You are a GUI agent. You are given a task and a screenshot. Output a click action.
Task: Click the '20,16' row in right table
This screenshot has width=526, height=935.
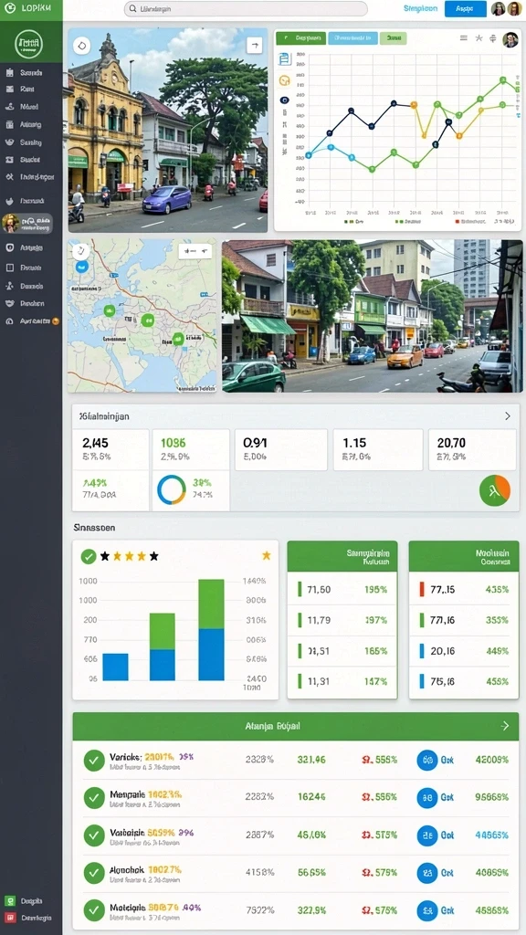464,651
